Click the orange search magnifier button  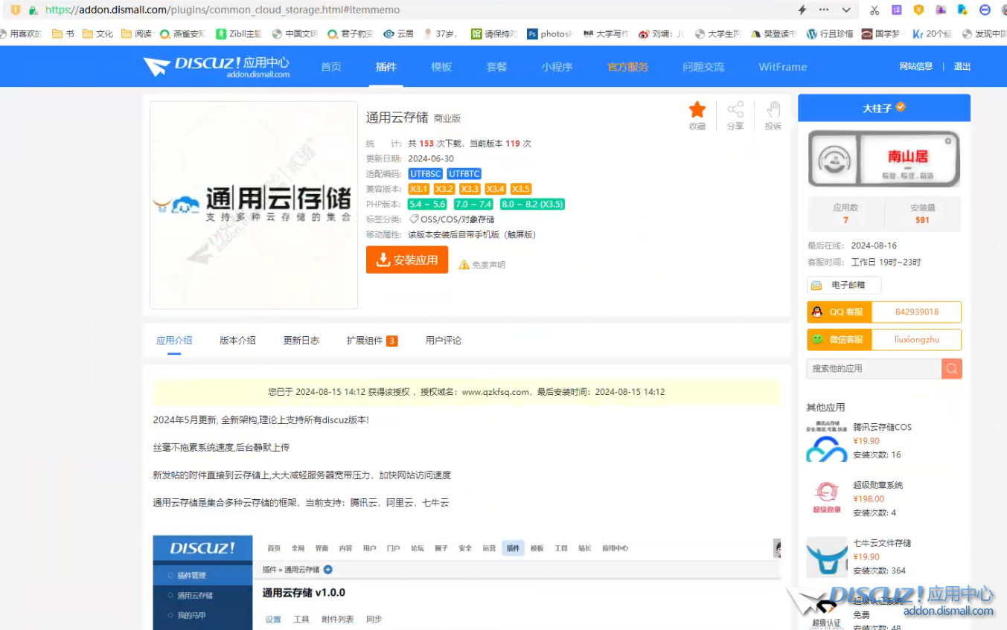point(952,369)
